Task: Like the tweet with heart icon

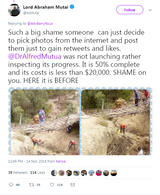Action: tap(52, 185)
